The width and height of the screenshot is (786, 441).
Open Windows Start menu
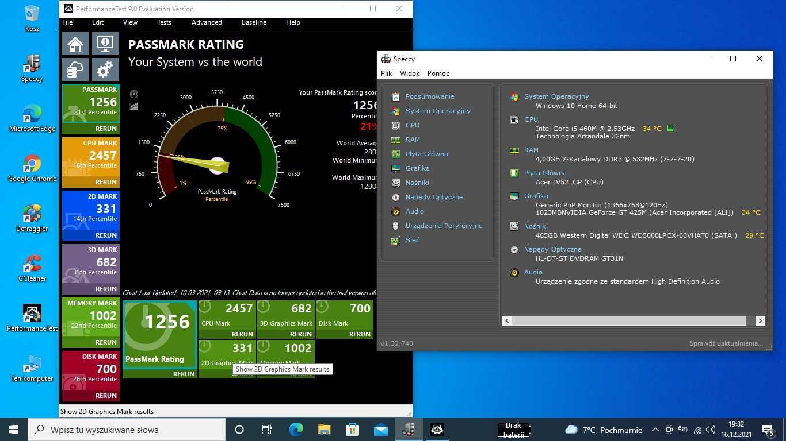point(14,430)
